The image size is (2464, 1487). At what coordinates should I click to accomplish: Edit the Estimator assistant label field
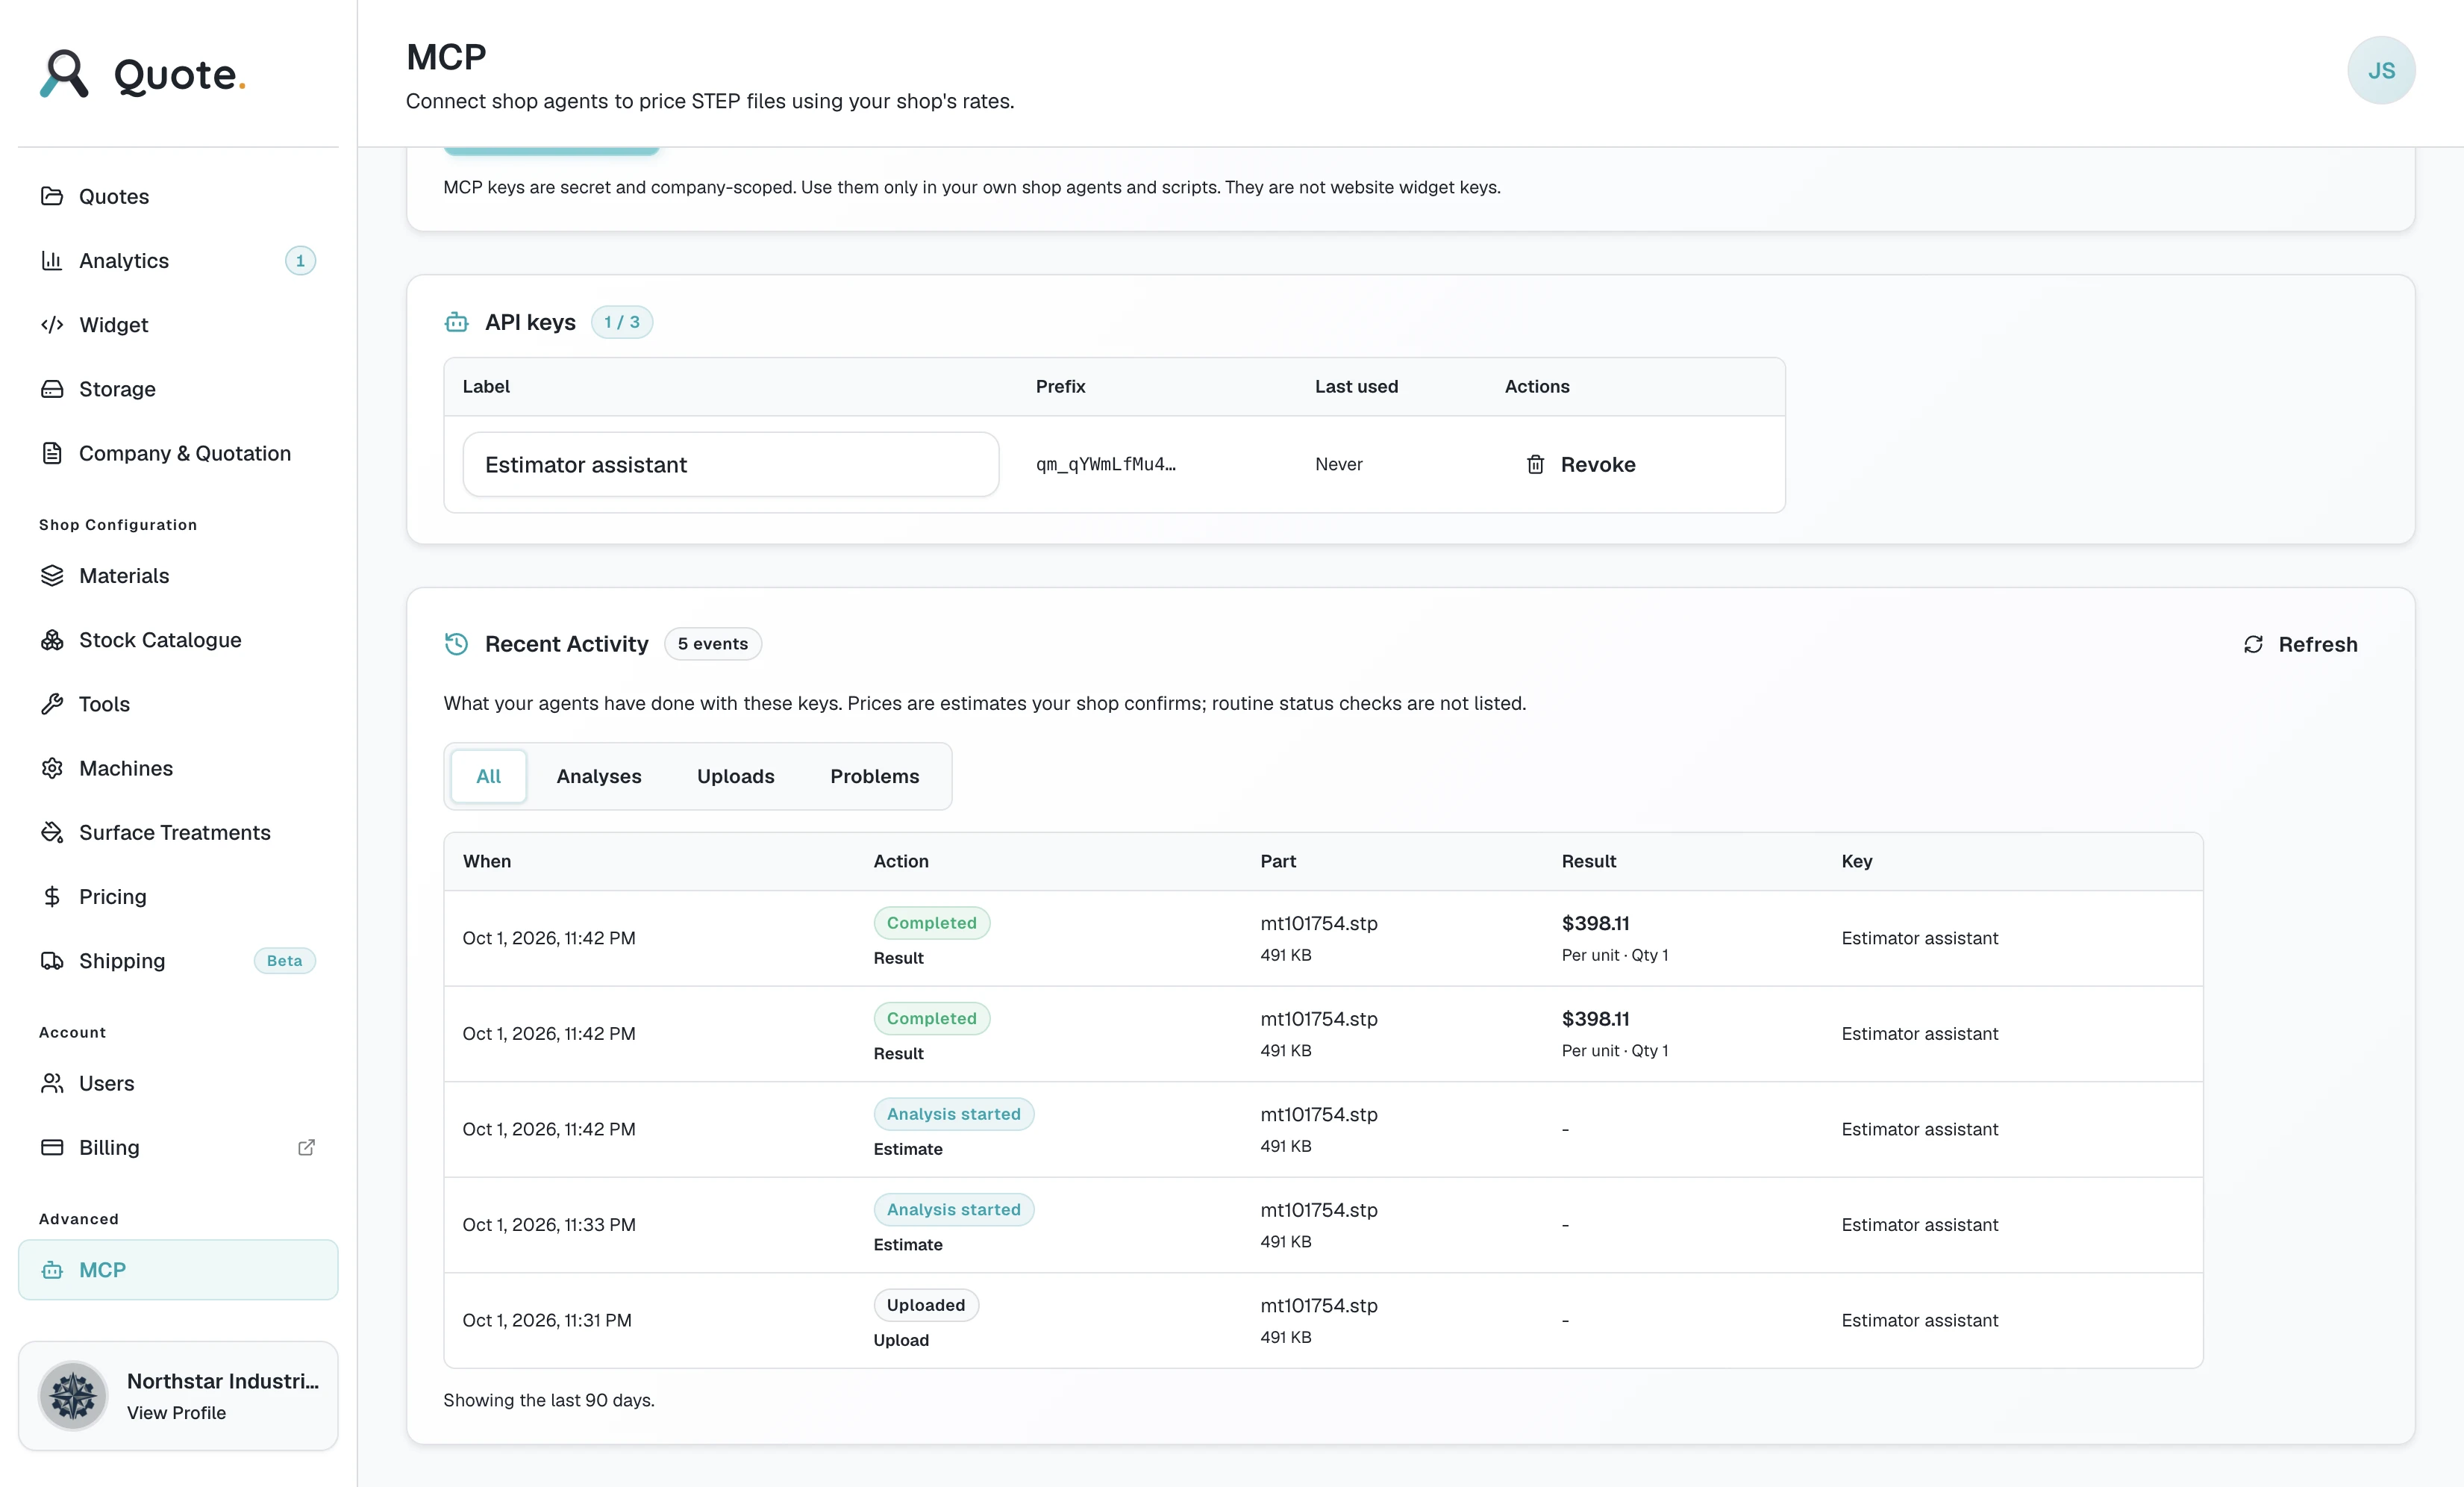coord(730,464)
